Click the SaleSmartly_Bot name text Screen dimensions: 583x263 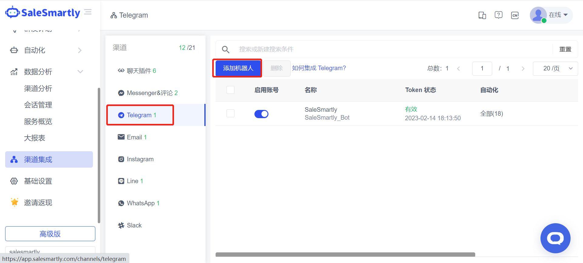click(x=327, y=118)
